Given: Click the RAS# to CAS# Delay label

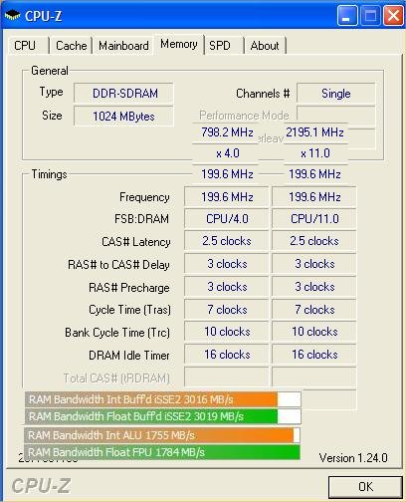Looking at the screenshot, I should [x=118, y=265].
